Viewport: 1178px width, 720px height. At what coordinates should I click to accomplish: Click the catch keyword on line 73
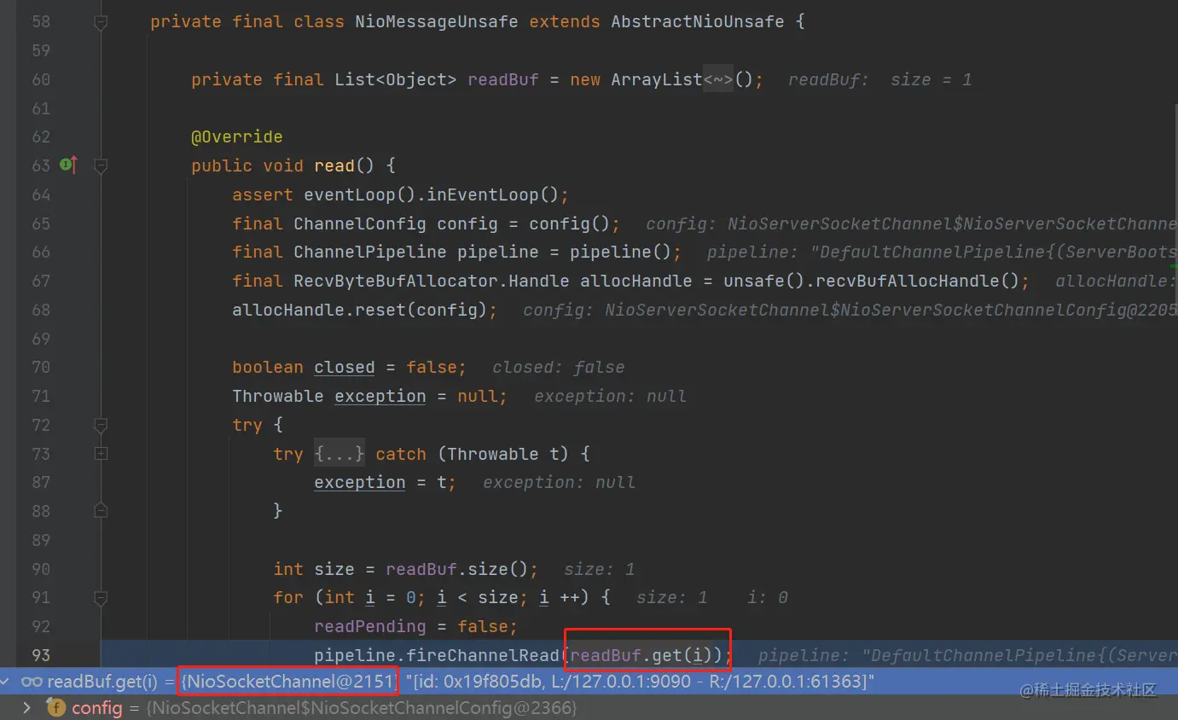401,454
